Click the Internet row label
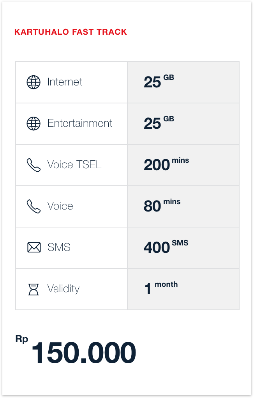The image size is (254, 398). coord(65,82)
